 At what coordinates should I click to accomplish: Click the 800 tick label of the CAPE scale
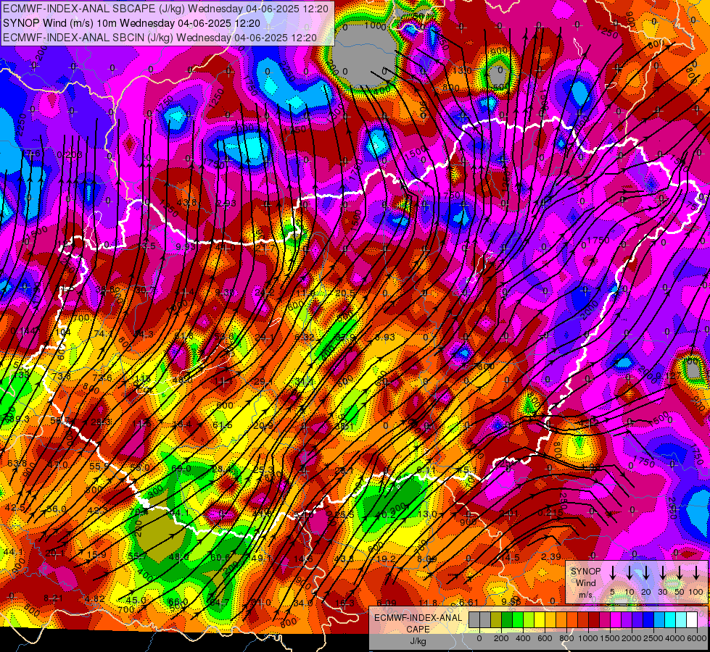click(566, 638)
